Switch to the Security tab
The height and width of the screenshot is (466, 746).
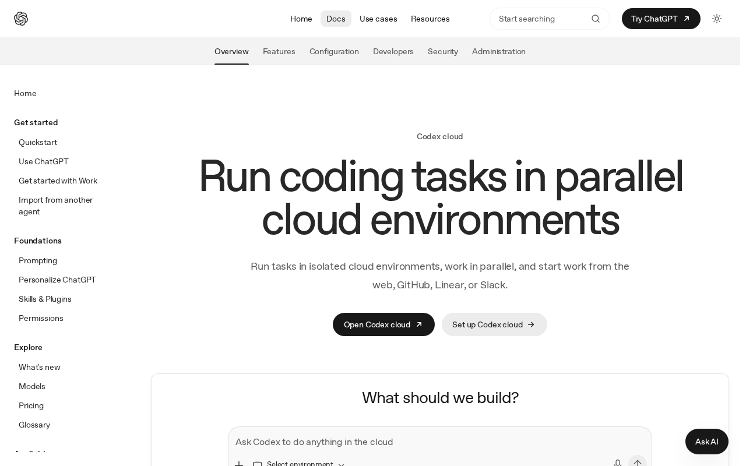pos(443,51)
